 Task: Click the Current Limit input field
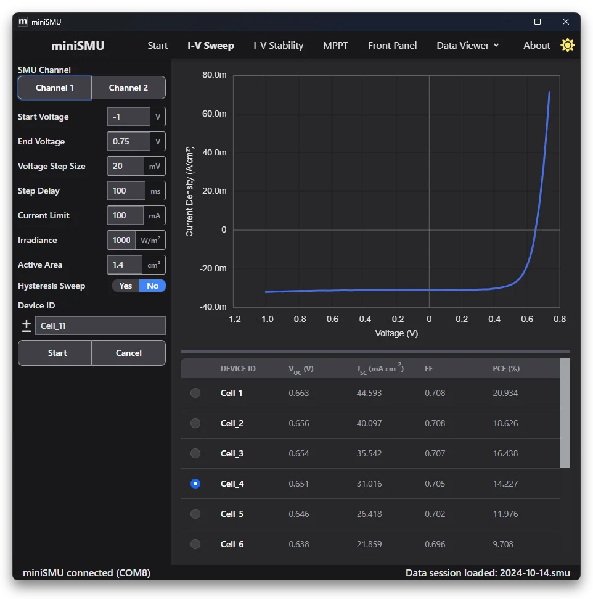[125, 215]
